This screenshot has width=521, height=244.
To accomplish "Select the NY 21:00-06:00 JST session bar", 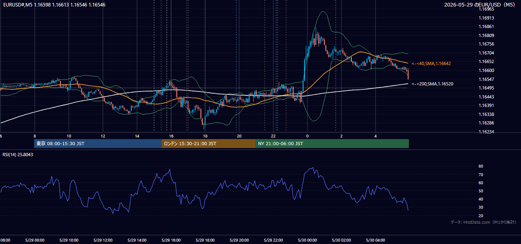I will pyautogui.click(x=332, y=144).
